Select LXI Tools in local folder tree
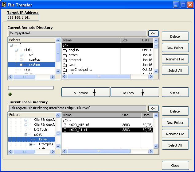The image size is (195, 172). point(41,130)
